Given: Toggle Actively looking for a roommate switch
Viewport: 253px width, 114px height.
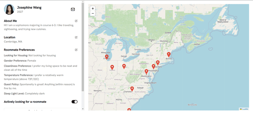Looking at the screenshot, I should [x=75, y=102].
